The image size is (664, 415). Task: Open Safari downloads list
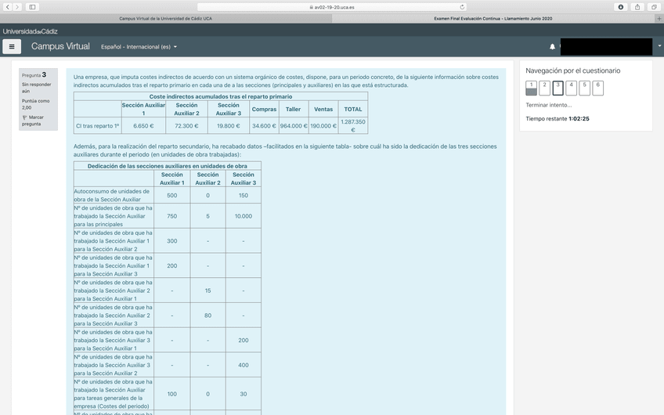pyautogui.click(x=621, y=7)
